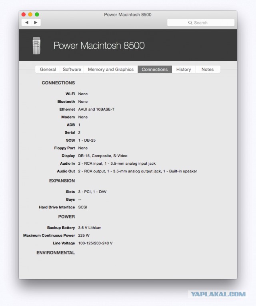256x306 pixels.
Task: View the History tab
Action: pyautogui.click(x=184, y=70)
